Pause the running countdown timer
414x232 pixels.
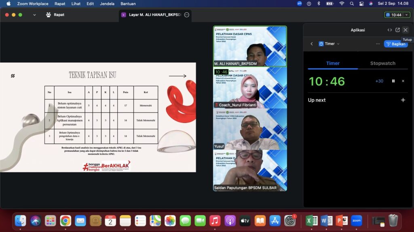coord(393,81)
